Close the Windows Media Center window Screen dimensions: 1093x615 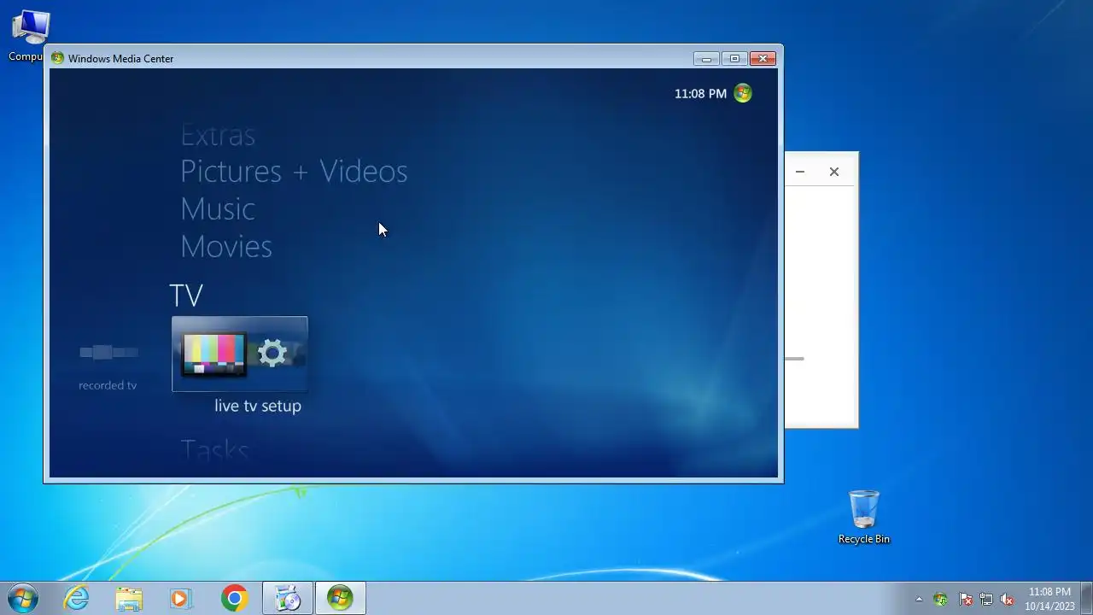point(763,58)
